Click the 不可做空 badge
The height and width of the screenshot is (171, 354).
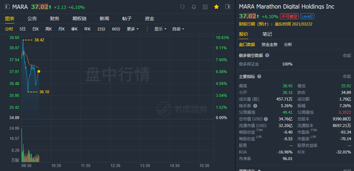(289, 16)
